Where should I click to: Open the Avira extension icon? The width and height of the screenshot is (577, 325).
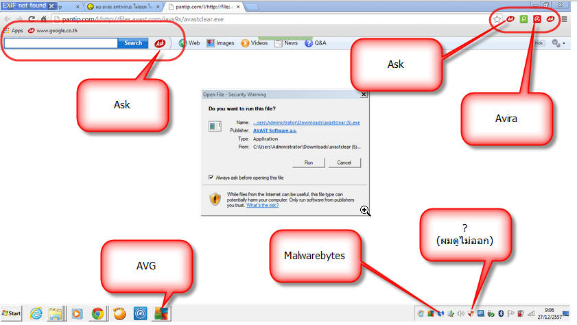pyautogui.click(x=537, y=19)
